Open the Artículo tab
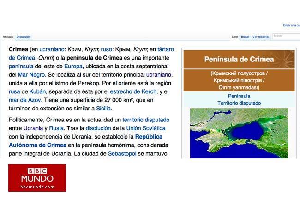 pos(8,36)
